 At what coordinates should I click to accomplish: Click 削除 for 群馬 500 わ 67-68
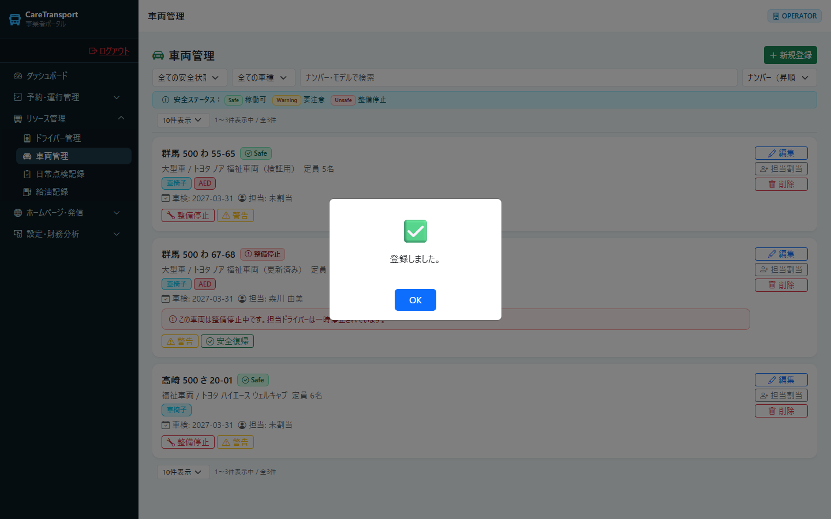[781, 285]
